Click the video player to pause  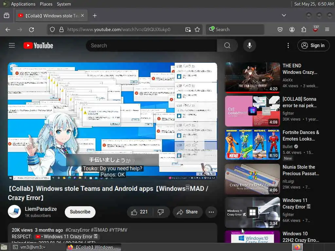pyautogui.click(x=113, y=121)
